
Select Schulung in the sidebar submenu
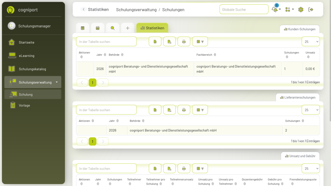tap(33, 95)
